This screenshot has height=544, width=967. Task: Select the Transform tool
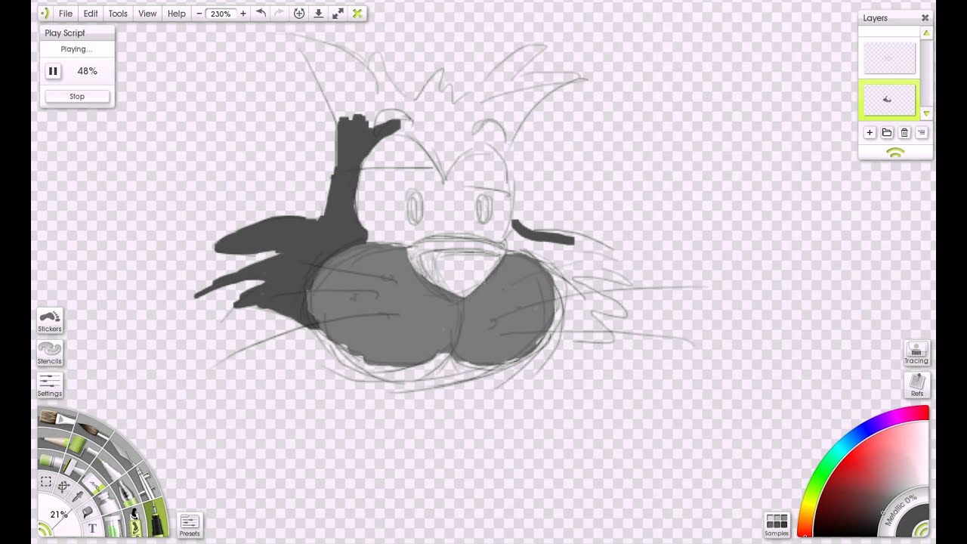63,487
